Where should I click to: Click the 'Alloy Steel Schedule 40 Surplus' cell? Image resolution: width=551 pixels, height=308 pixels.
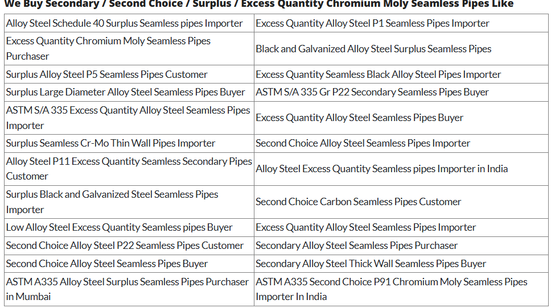click(x=125, y=23)
